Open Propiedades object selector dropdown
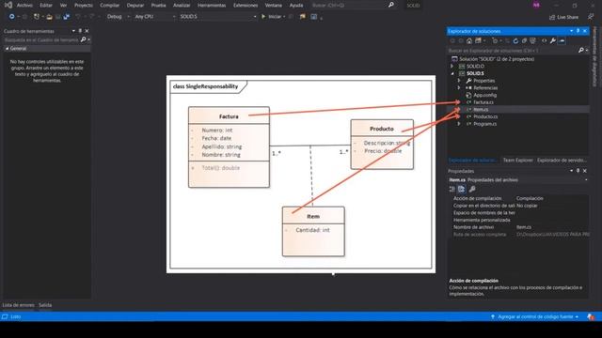This screenshot has width=602, height=338. [x=586, y=179]
